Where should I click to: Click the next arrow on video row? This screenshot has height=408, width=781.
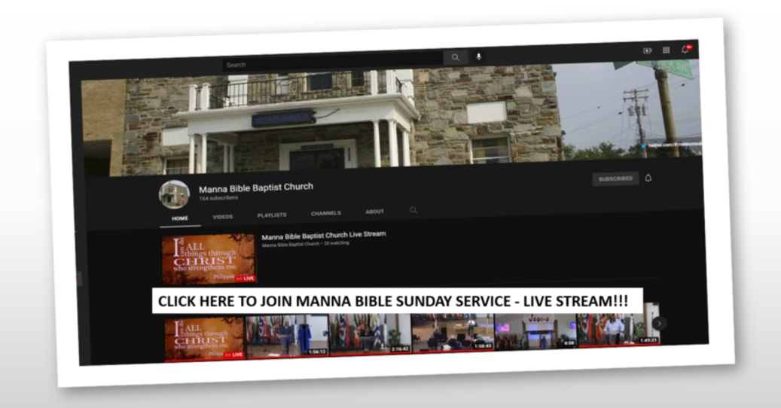pos(659,323)
